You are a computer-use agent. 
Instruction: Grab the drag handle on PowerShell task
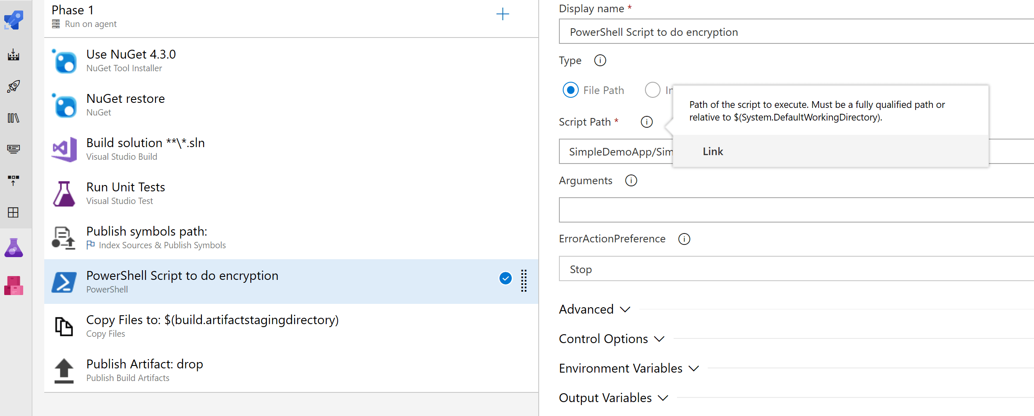[524, 281]
